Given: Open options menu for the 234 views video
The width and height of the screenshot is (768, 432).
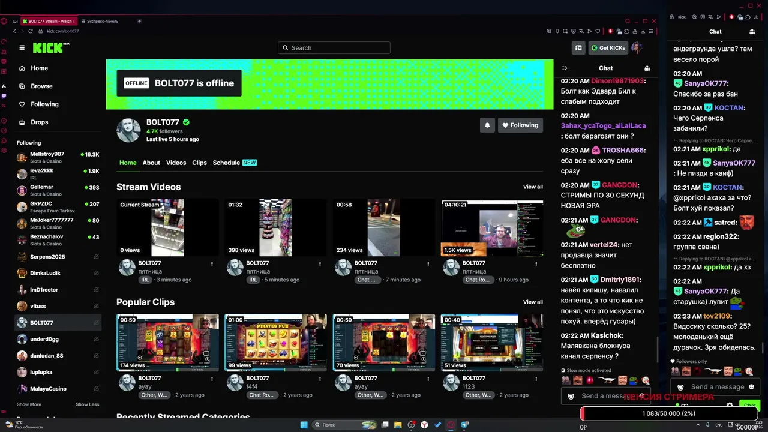Looking at the screenshot, I should 428,263.
